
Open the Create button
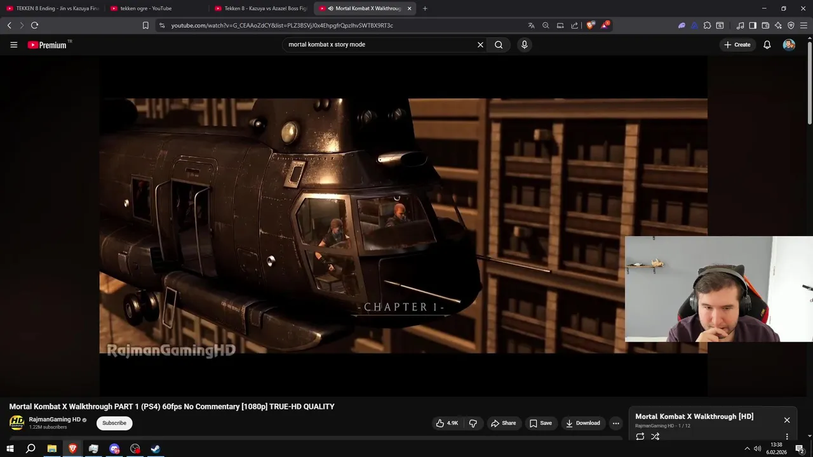(x=737, y=44)
